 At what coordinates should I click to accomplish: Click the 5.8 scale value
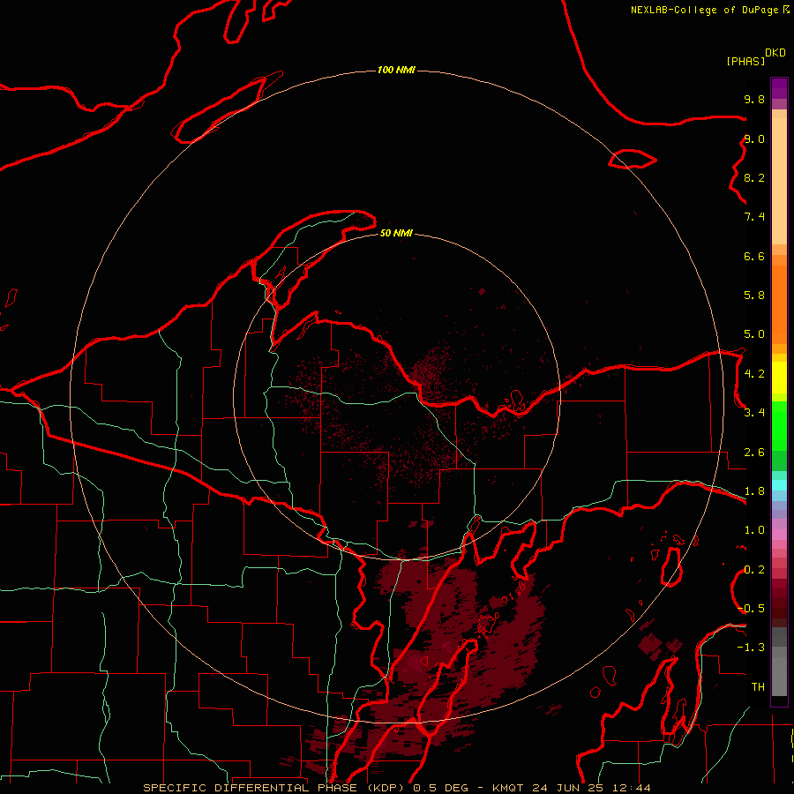[754, 296]
